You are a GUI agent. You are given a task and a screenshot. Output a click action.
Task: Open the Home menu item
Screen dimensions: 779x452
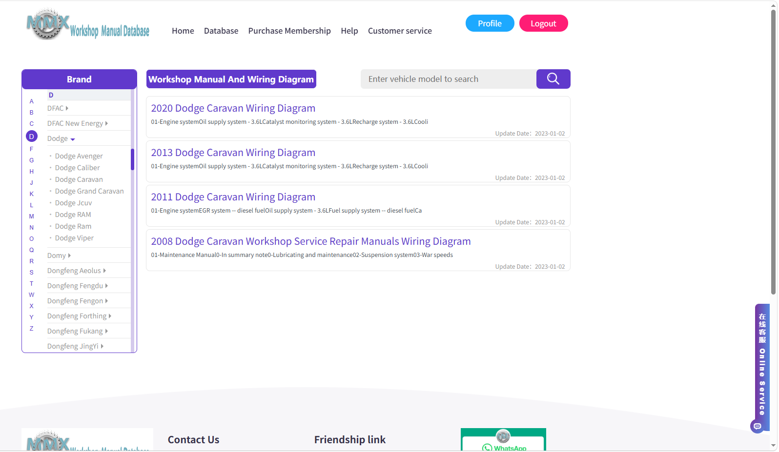(x=183, y=31)
